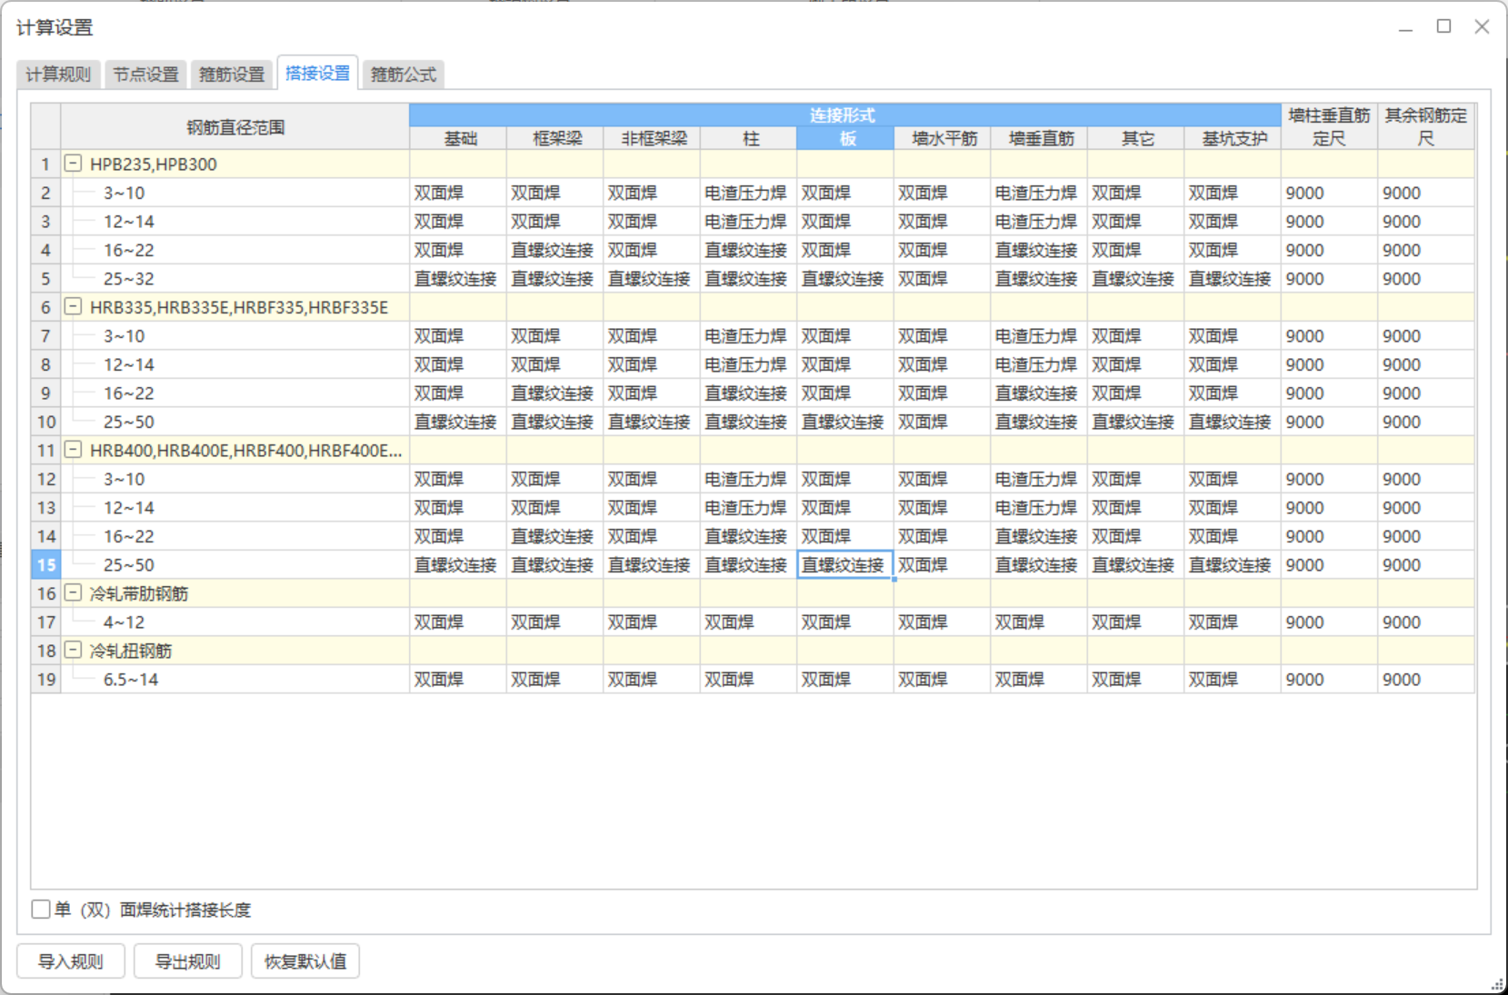Collapse the HRB335,HRB335E group
The width and height of the screenshot is (1508, 995).
click(x=73, y=307)
